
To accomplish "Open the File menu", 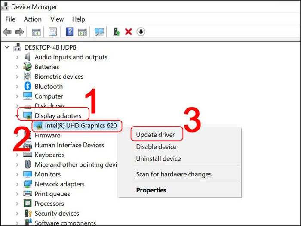I will pos(10,19).
